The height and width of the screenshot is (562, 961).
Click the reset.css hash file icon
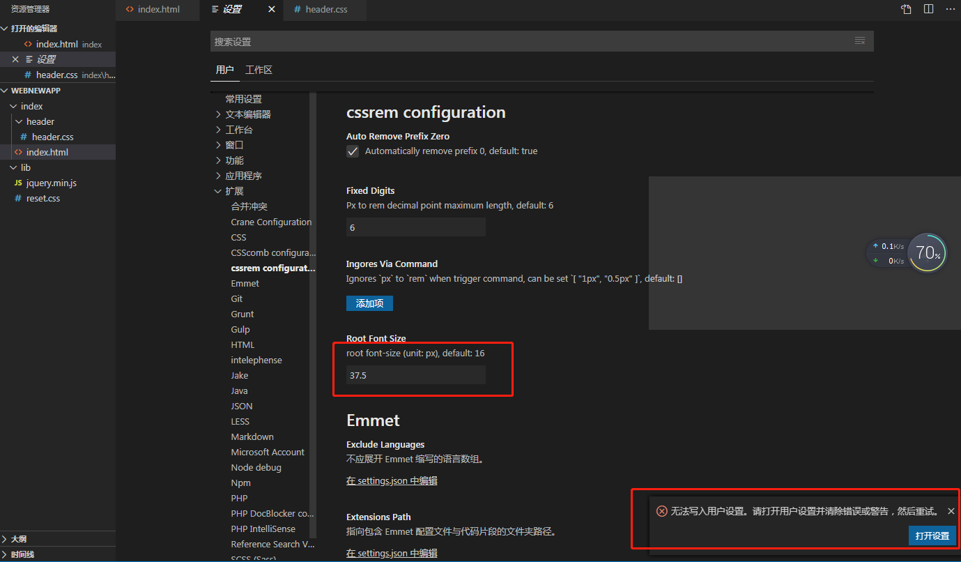[x=18, y=198]
